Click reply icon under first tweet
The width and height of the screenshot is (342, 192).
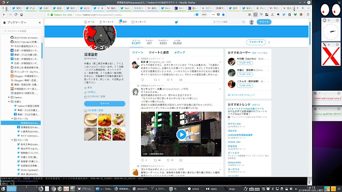143,80
